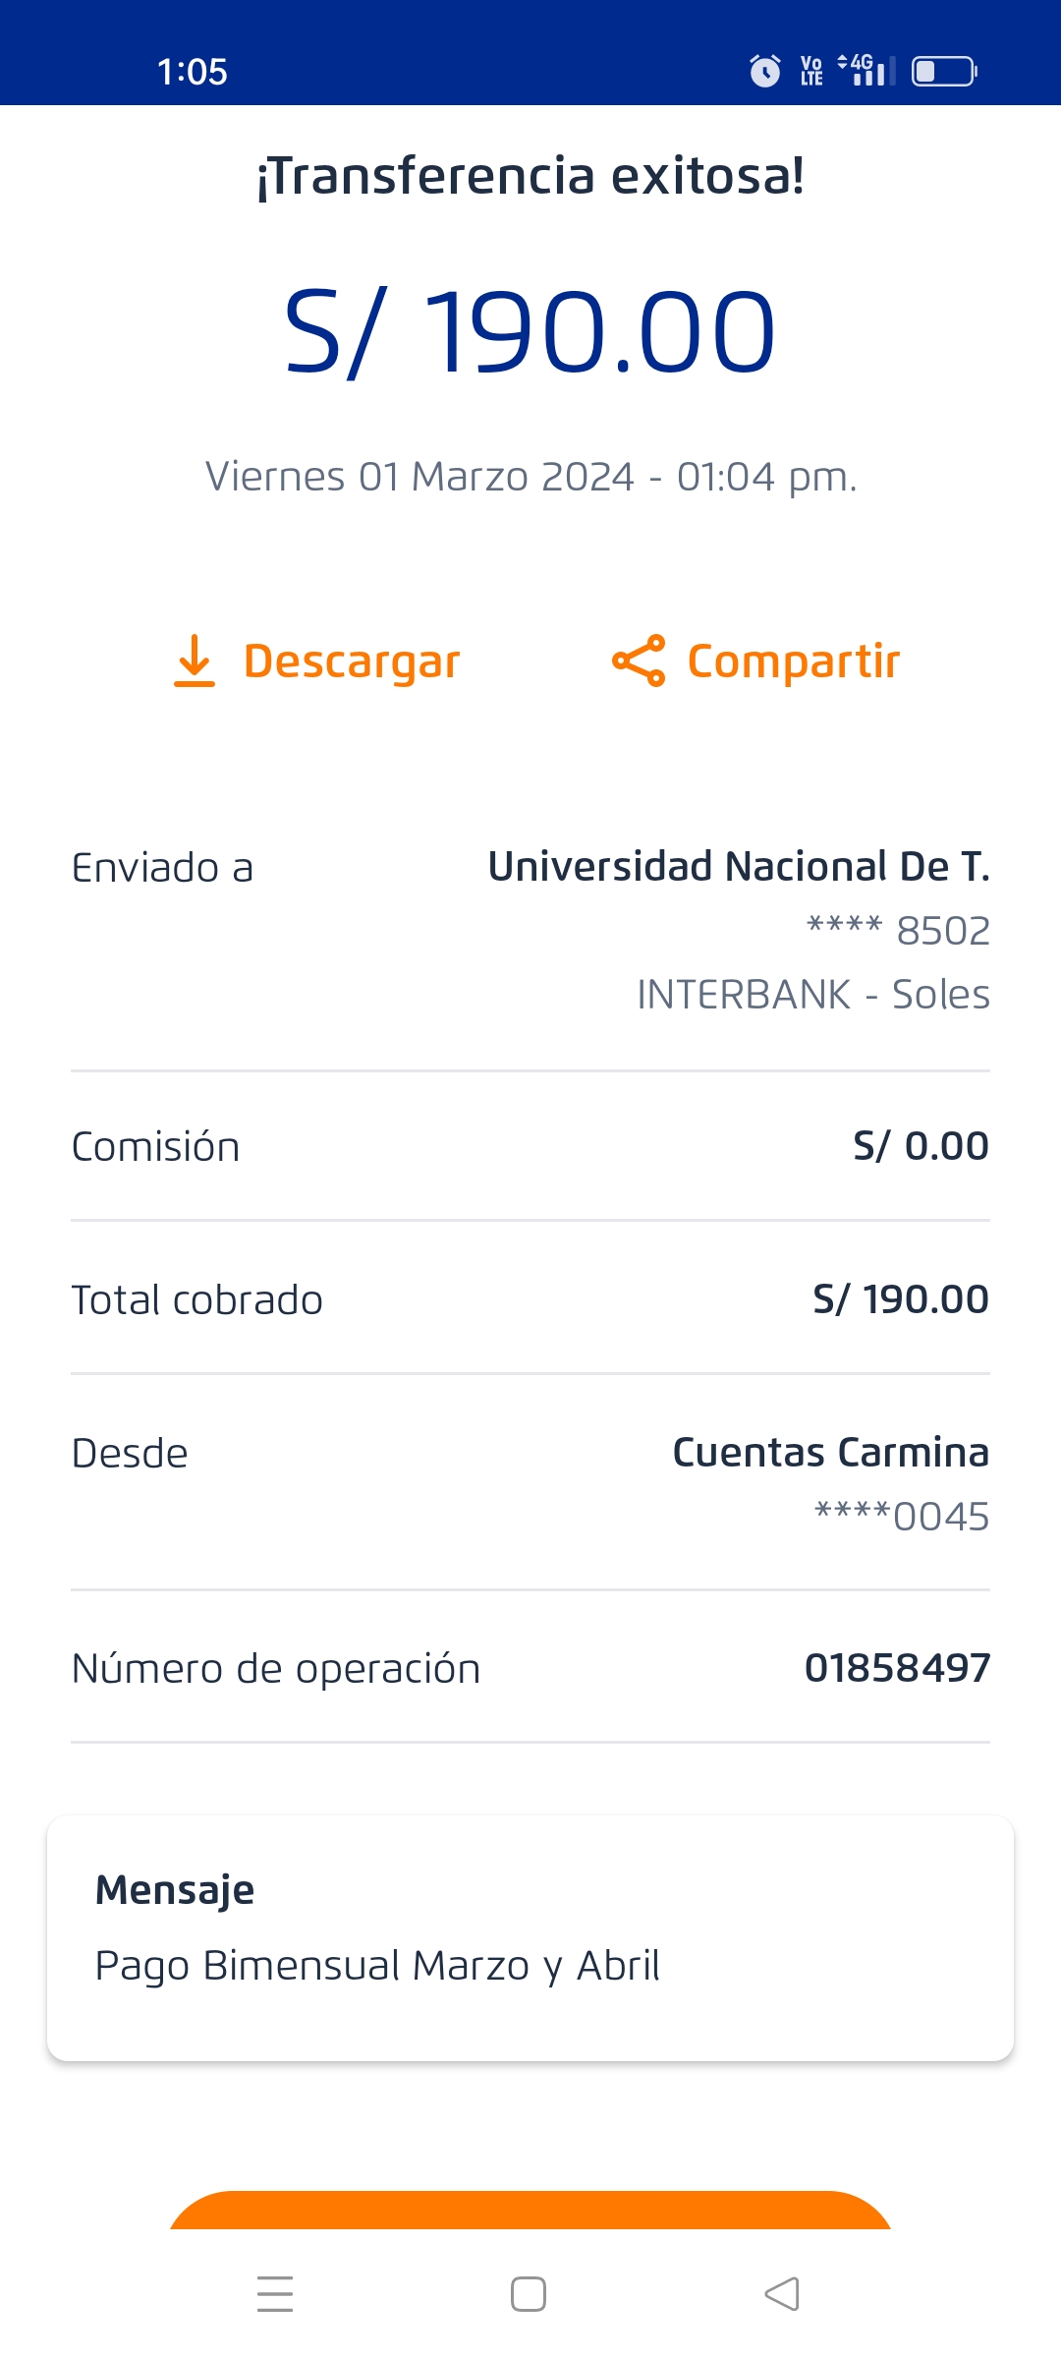Image resolution: width=1061 pixels, height=2359 pixels.
Task: Tap recipient Universidad Nacional De T.
Action: [739, 867]
